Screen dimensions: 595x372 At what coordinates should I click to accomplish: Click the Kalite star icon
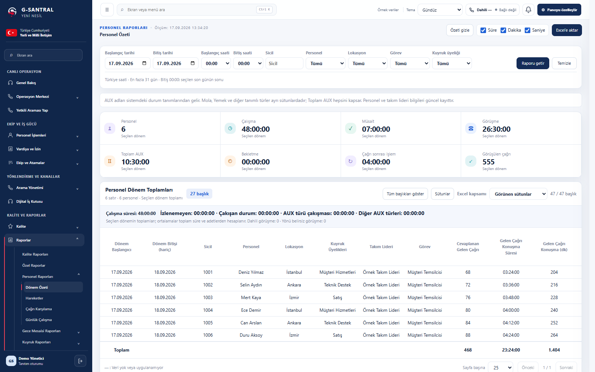pos(10,226)
